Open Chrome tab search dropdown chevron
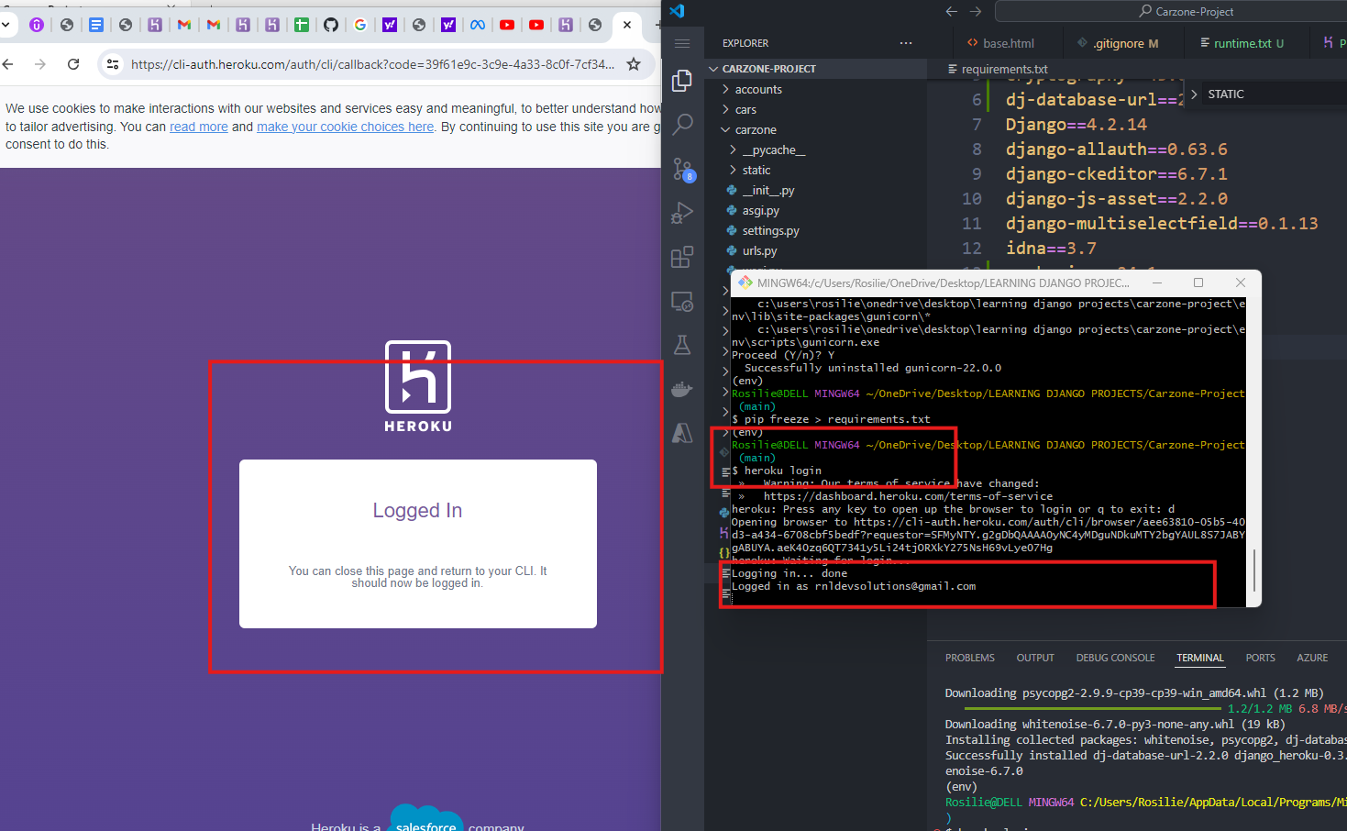The width and height of the screenshot is (1347, 831). (5, 25)
